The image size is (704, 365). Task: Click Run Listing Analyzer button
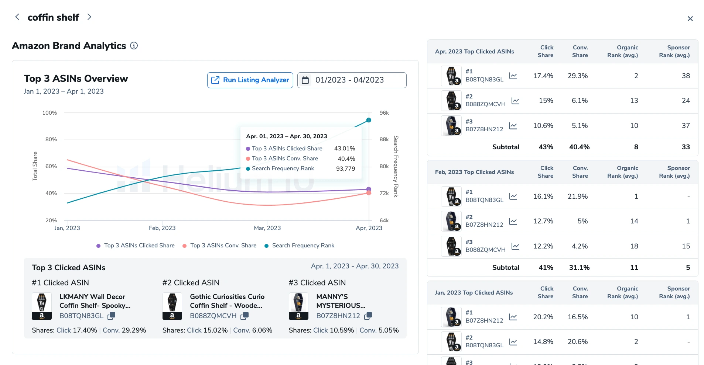click(x=250, y=80)
